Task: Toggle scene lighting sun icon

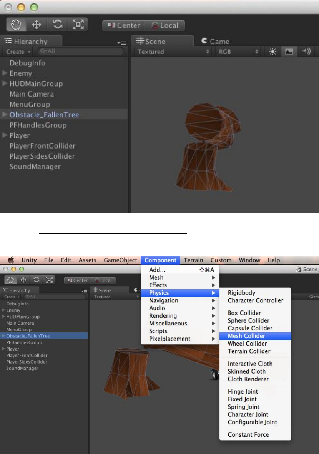Action: (x=272, y=52)
